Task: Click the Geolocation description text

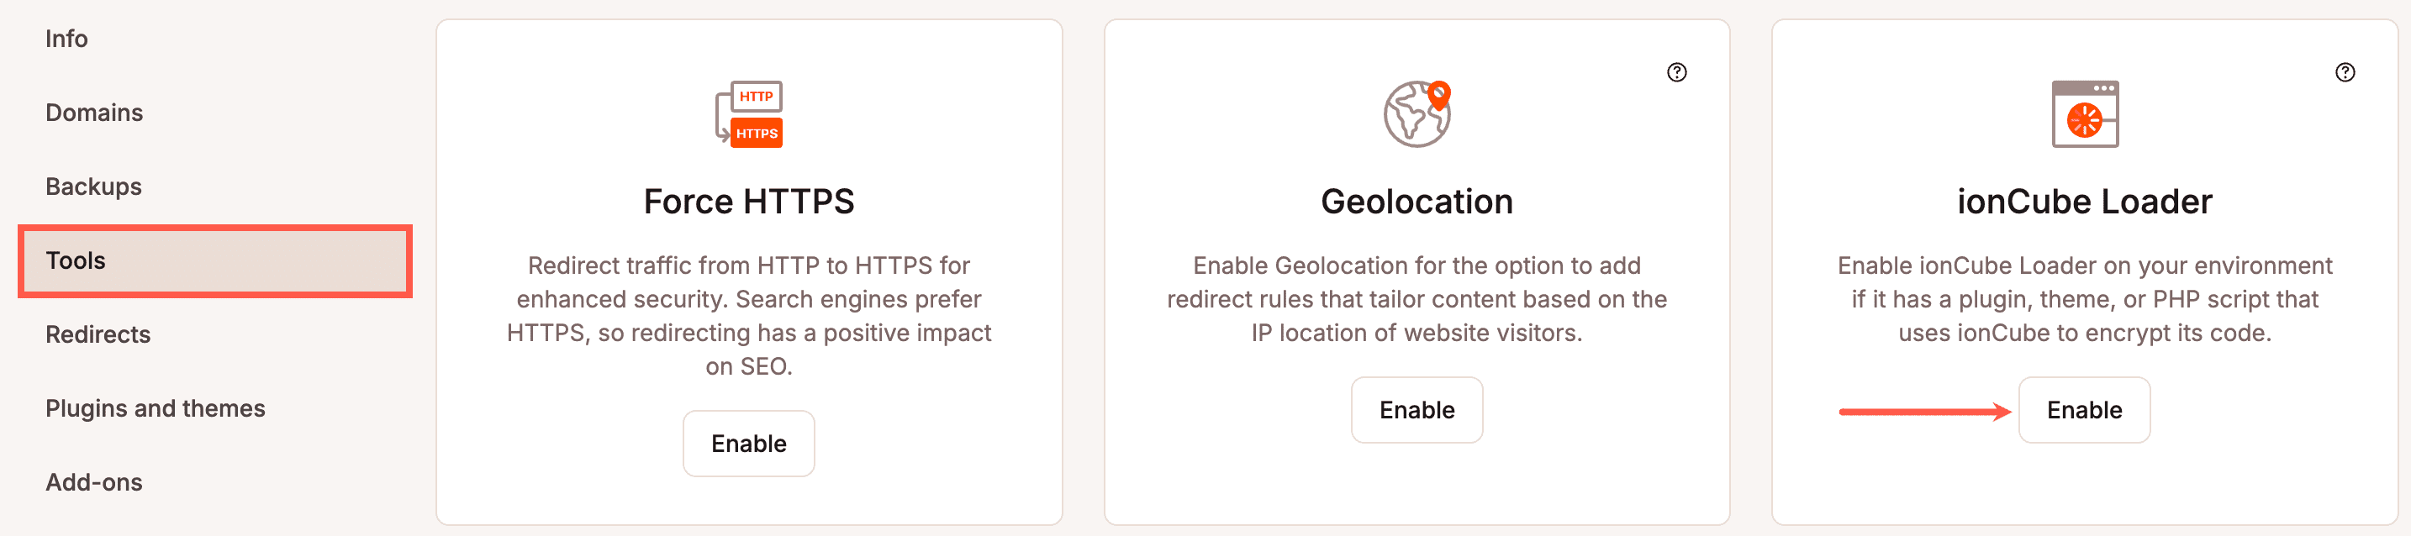Action: pyautogui.click(x=1417, y=299)
